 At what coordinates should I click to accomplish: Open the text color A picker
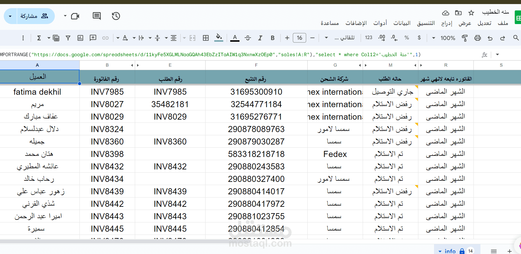click(235, 38)
